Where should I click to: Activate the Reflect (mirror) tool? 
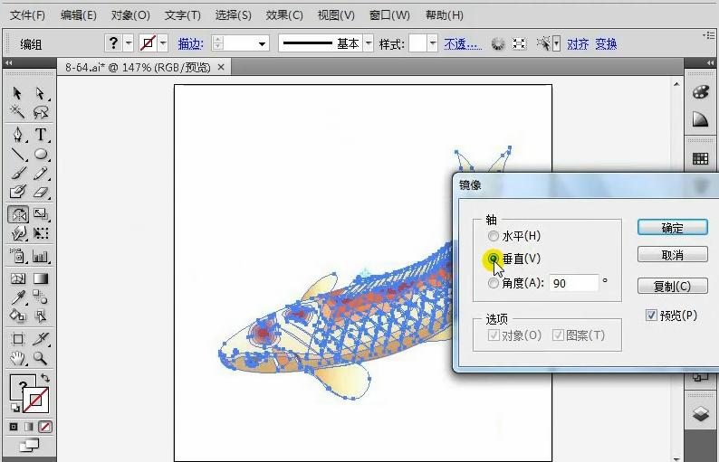17,214
